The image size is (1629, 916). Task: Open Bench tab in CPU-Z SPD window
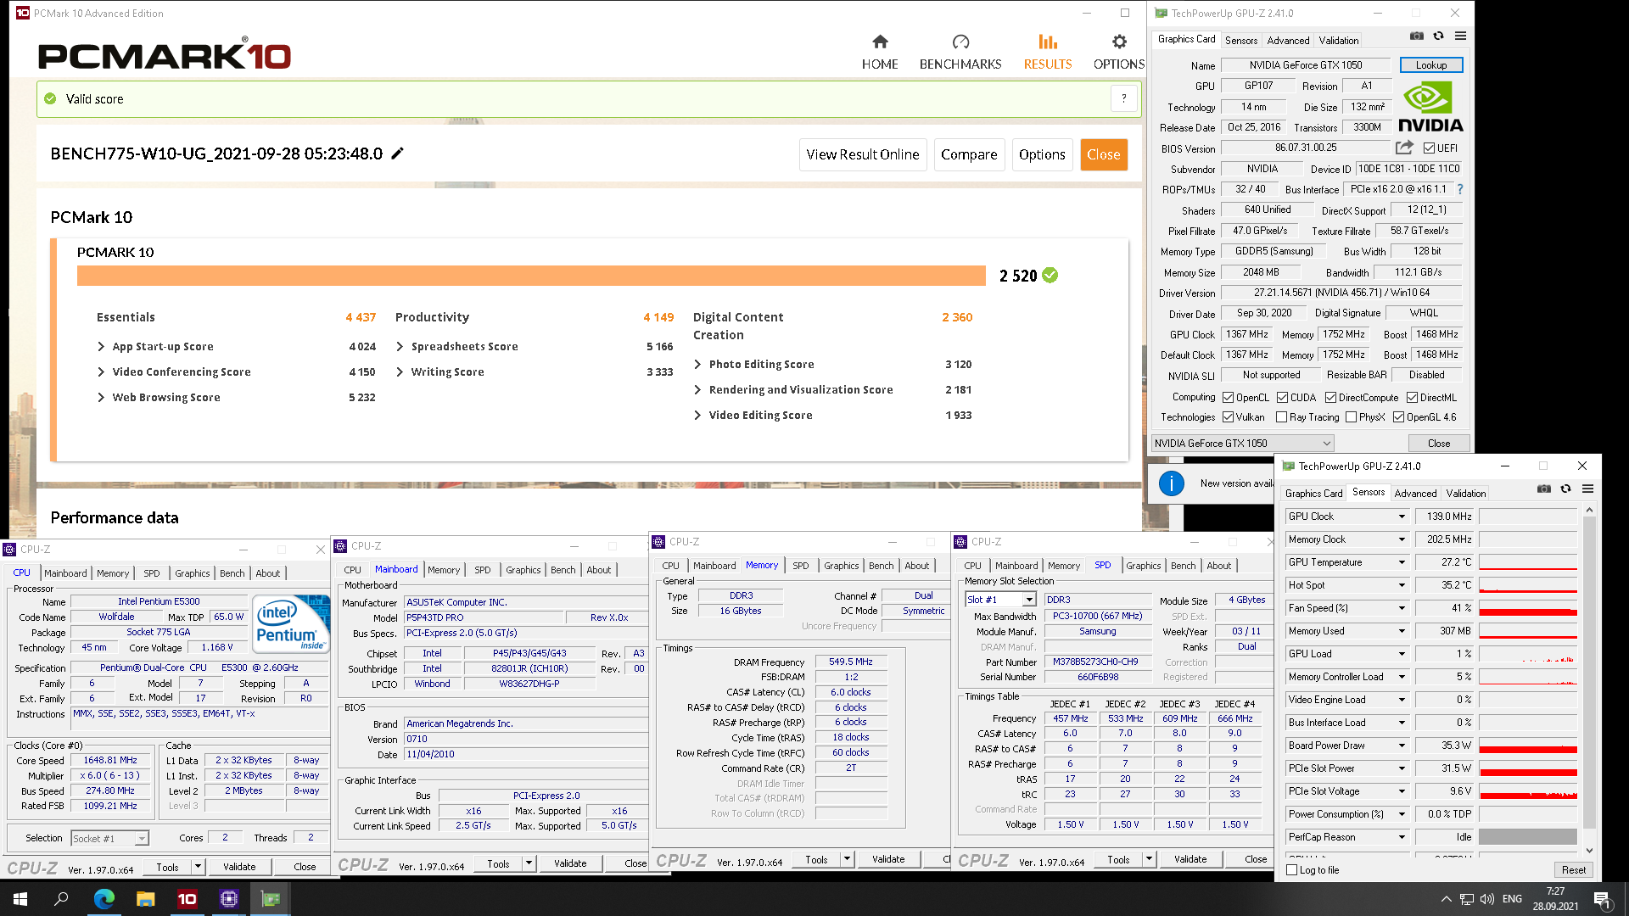(x=1183, y=566)
